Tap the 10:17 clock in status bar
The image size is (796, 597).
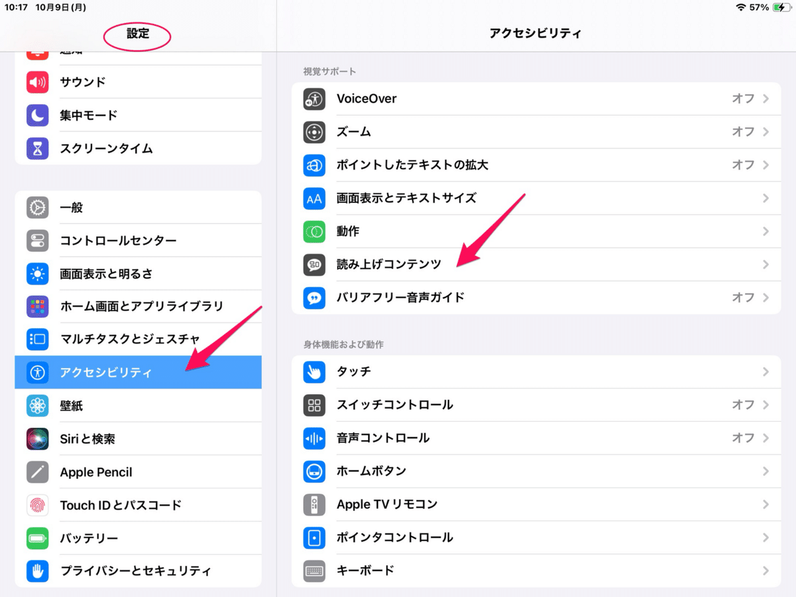[x=17, y=7]
